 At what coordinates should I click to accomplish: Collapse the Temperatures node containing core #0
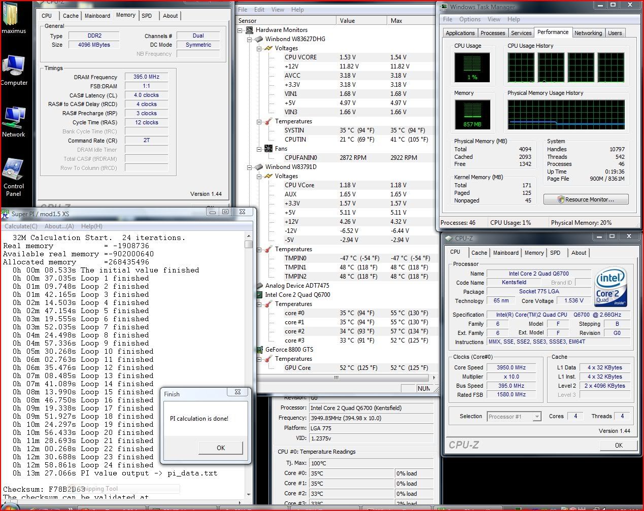259,304
